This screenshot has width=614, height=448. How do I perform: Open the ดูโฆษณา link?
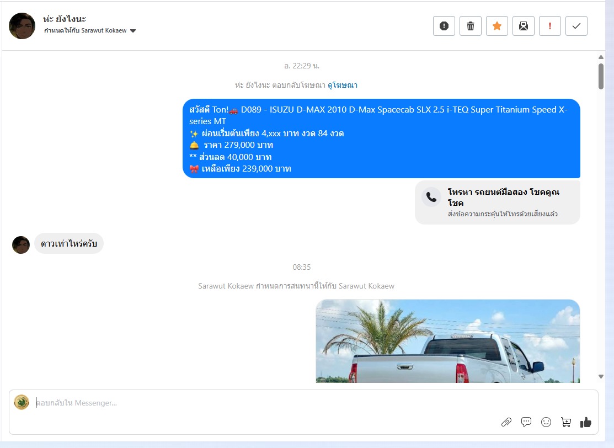[x=342, y=85]
